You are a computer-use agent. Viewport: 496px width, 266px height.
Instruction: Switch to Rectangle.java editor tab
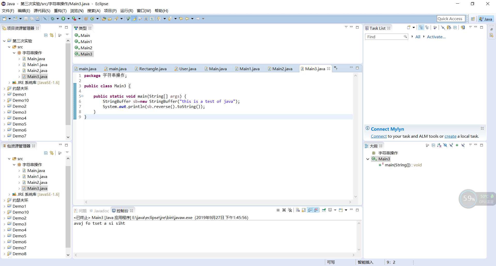click(151, 69)
